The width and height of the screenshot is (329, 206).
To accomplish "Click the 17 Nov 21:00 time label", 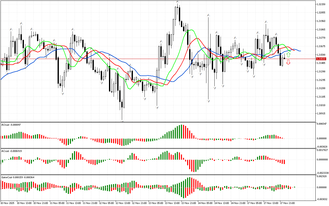I will [287, 203].
